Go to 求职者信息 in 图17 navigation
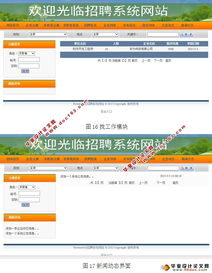Screen dimensions: 212x273 pyautogui.click(x=71, y=159)
